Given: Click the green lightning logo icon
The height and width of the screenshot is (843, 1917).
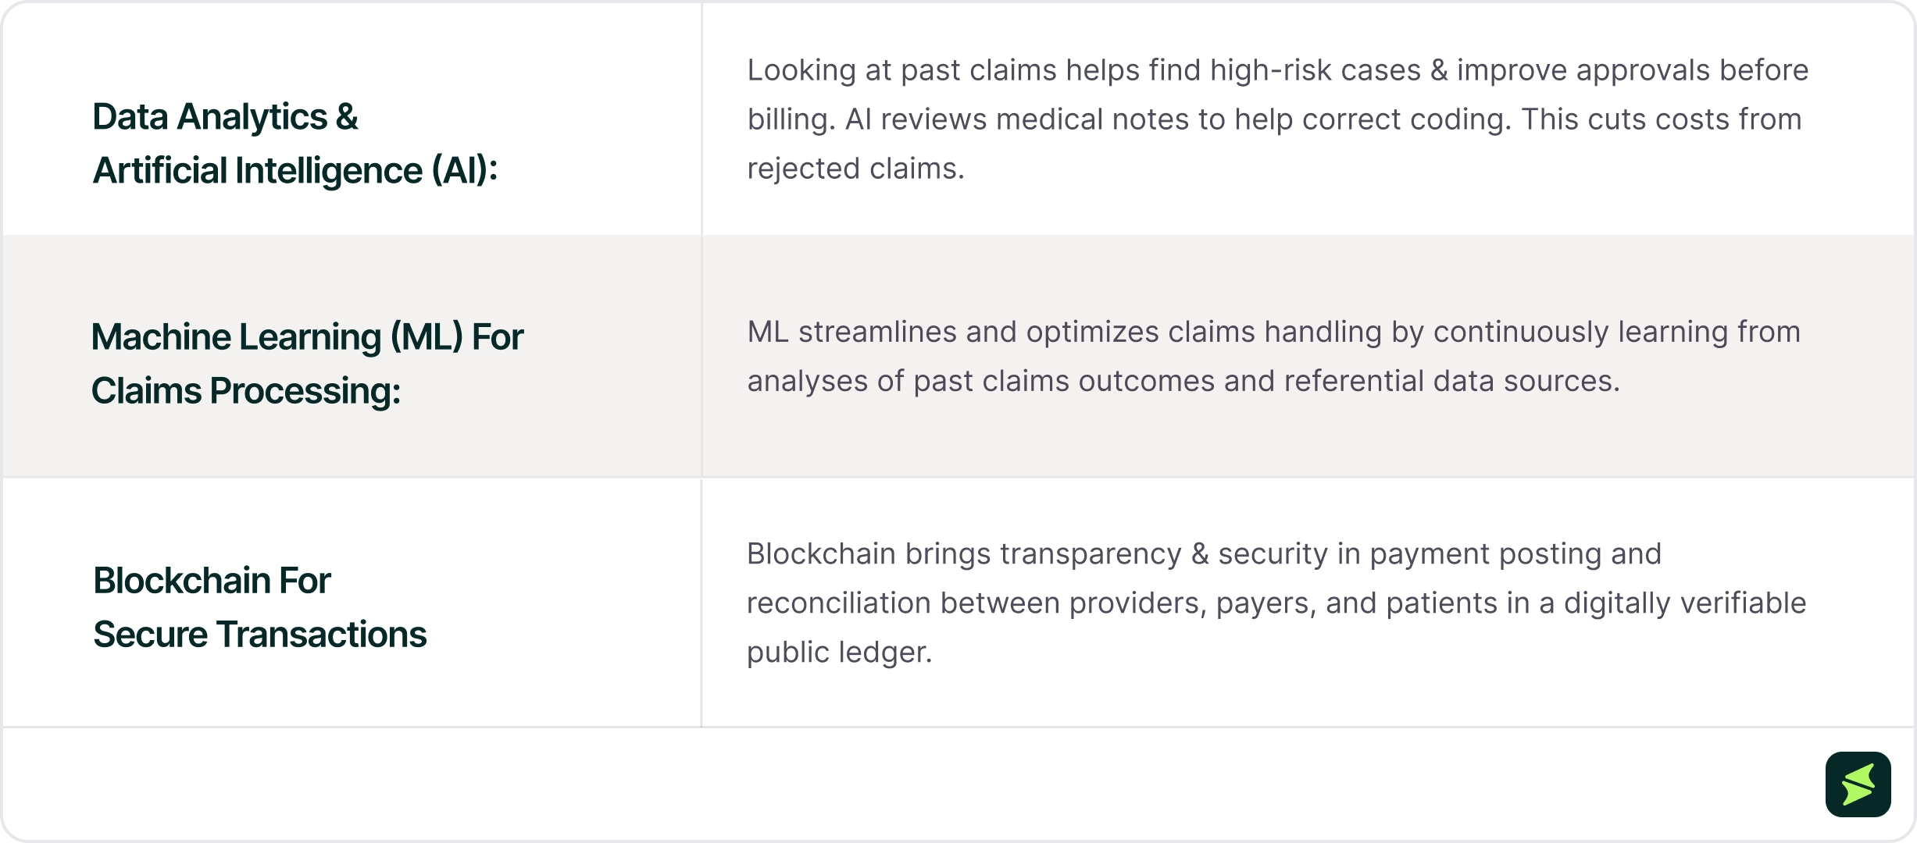Looking at the screenshot, I should tap(1858, 784).
